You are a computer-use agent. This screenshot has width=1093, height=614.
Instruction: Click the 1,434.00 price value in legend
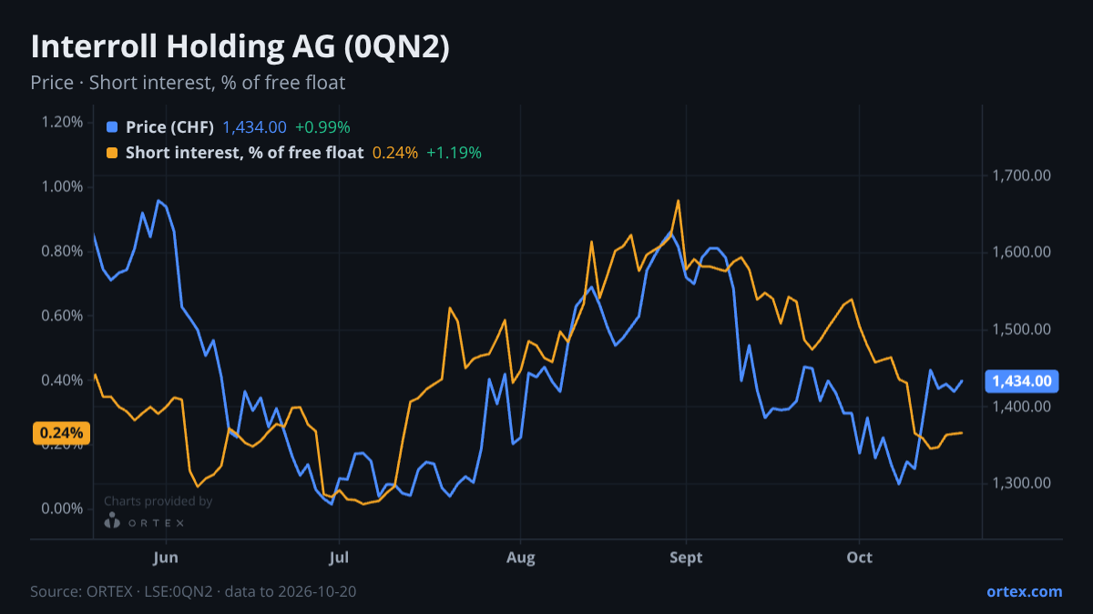point(255,127)
